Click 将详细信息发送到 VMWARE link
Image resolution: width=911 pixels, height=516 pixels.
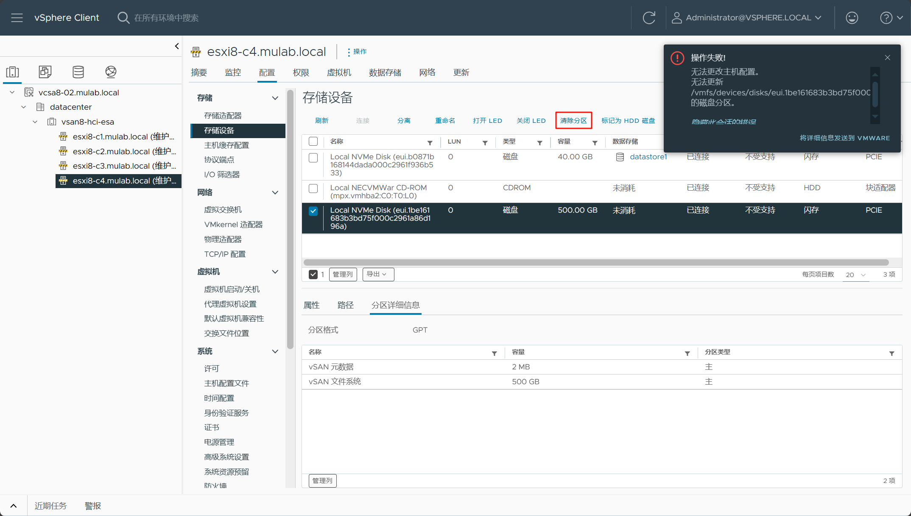845,138
